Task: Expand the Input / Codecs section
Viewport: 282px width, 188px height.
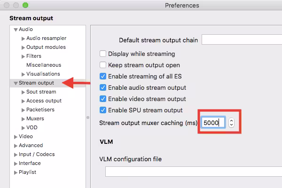Action: tap(16, 155)
